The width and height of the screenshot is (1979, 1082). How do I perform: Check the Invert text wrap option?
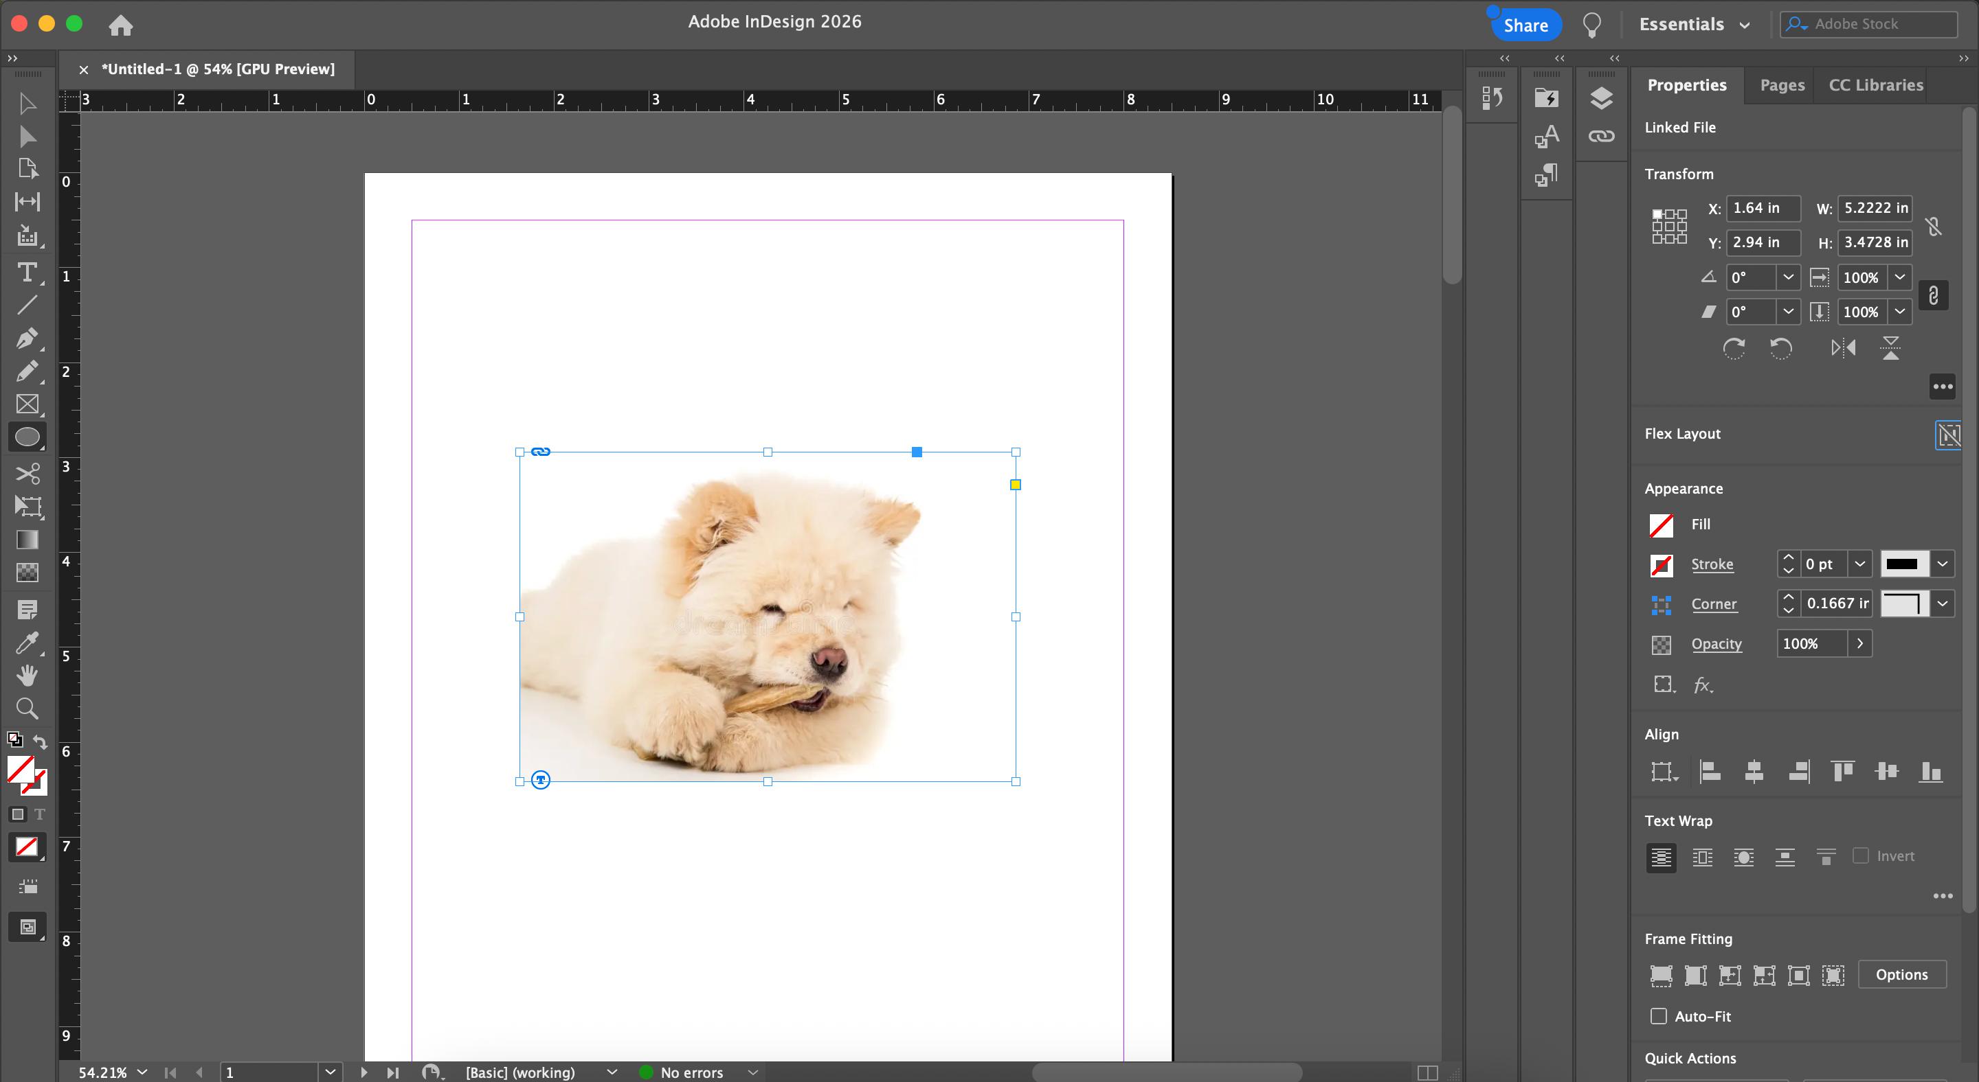pyautogui.click(x=1861, y=855)
